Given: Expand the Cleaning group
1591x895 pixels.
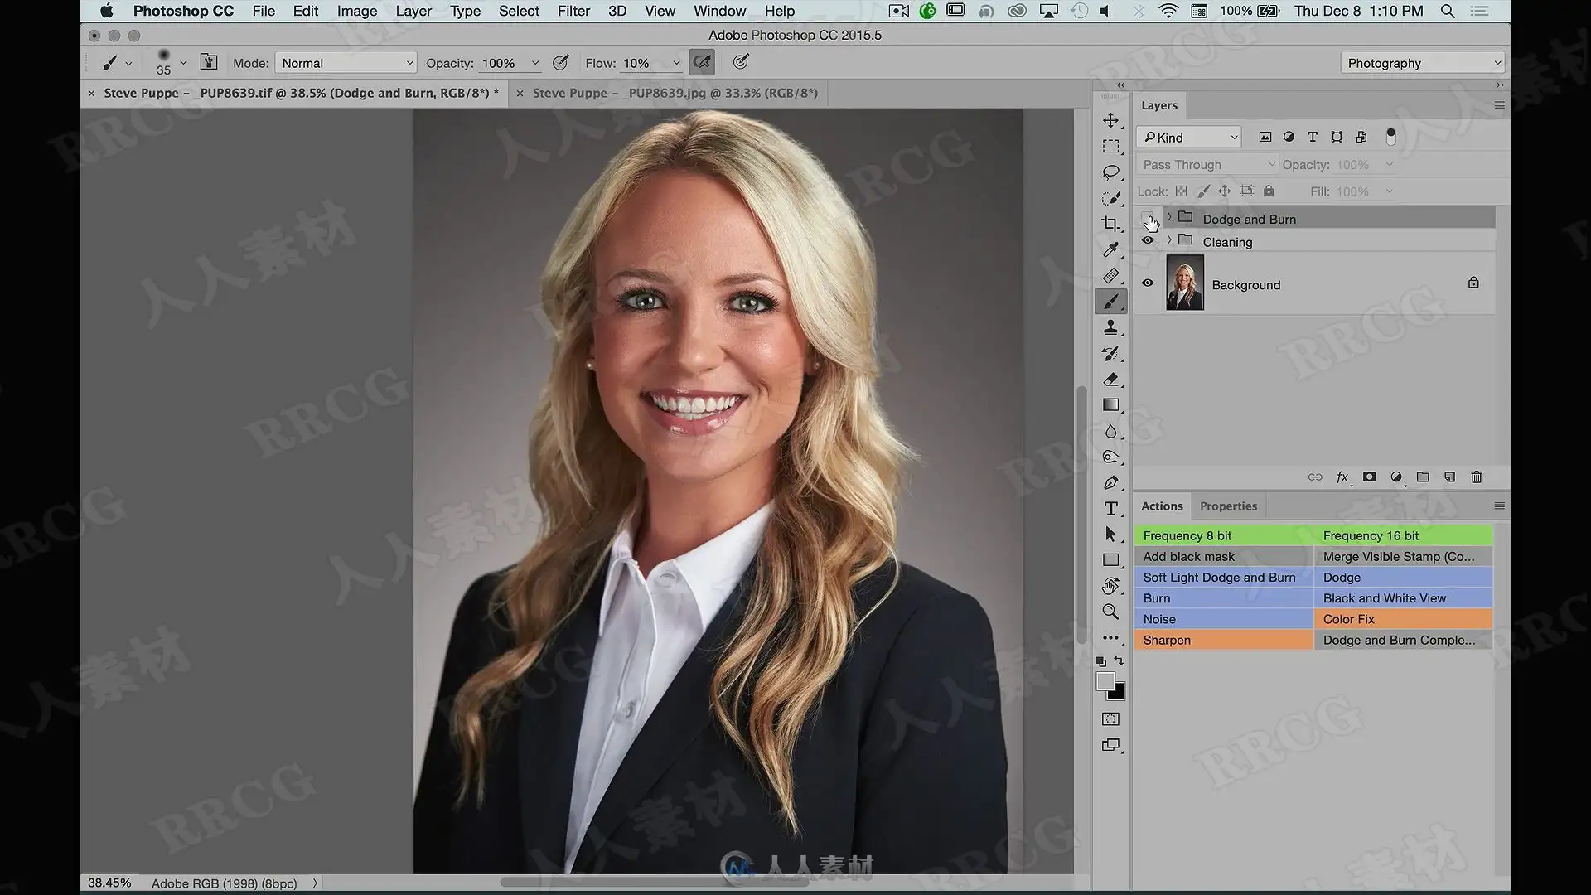Looking at the screenshot, I should pos(1169,241).
